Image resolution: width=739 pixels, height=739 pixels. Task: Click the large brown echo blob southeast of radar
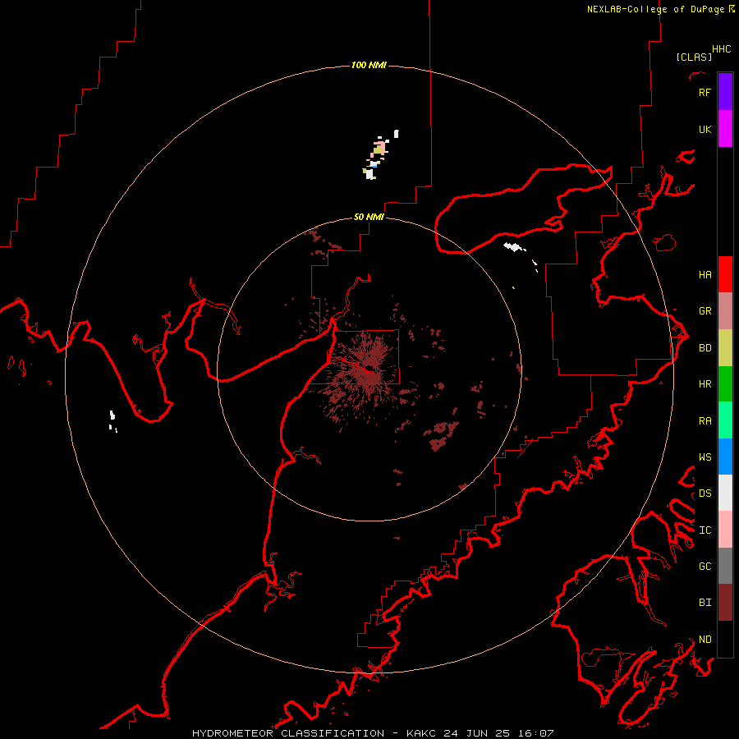[x=442, y=435]
